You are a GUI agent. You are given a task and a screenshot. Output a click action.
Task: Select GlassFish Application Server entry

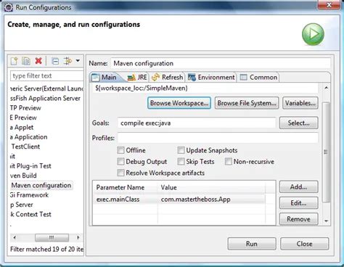(45, 98)
